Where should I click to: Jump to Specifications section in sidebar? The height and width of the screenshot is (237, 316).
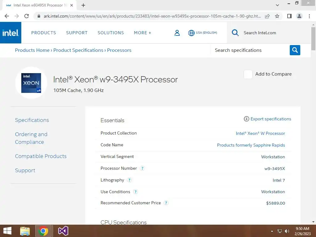coord(32,120)
